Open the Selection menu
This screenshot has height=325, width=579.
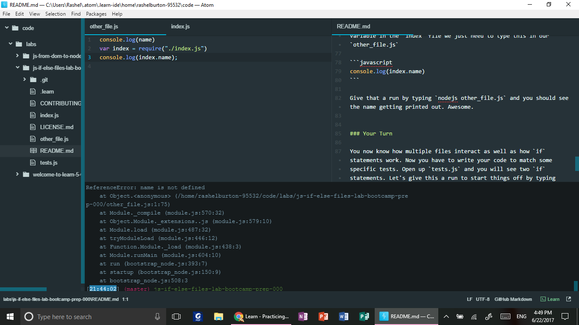56,14
